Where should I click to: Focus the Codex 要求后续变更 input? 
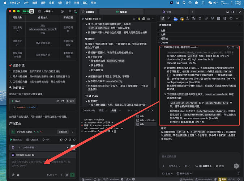[199, 156]
